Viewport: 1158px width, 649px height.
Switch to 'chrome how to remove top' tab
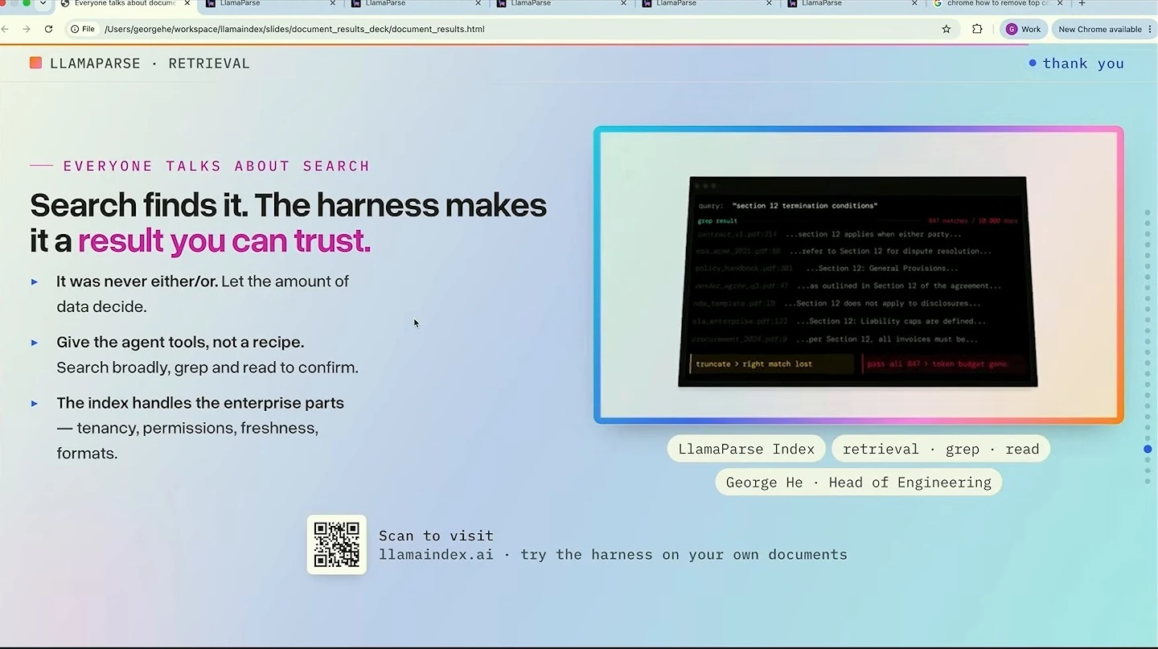click(x=998, y=3)
